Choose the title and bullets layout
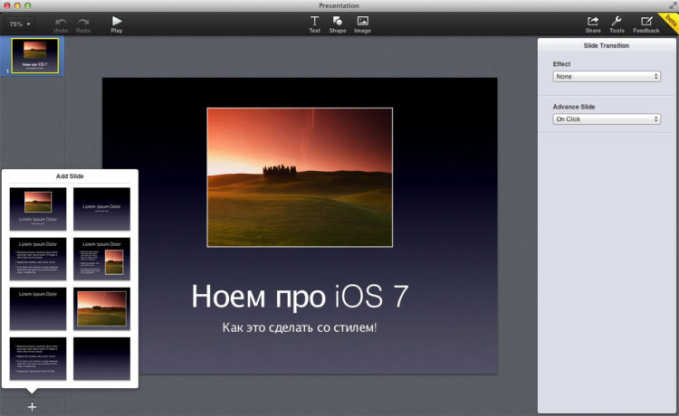679x416 pixels. 38,259
